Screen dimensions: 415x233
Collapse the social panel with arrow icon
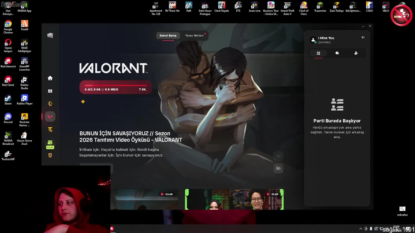click(363, 37)
